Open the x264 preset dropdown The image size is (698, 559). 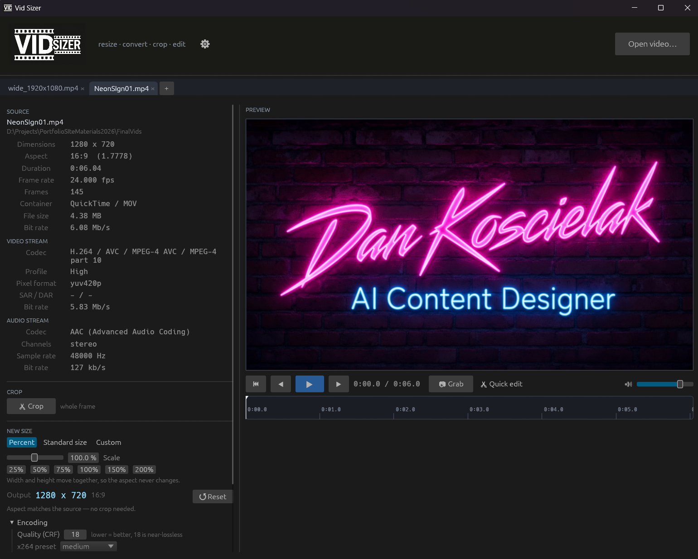coord(88,547)
